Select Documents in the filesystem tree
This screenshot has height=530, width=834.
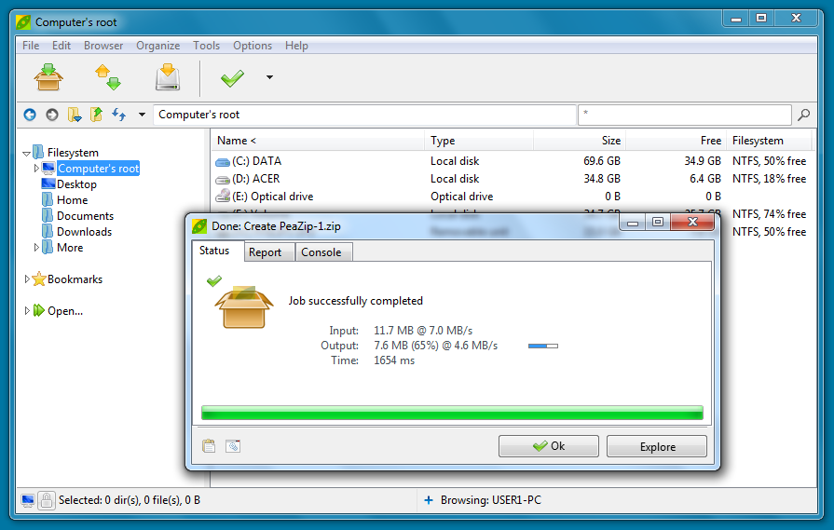click(85, 216)
